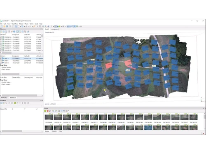Sort Cameras table by Latitude header
The height and width of the screenshot is (154, 206).
pos(27,34)
